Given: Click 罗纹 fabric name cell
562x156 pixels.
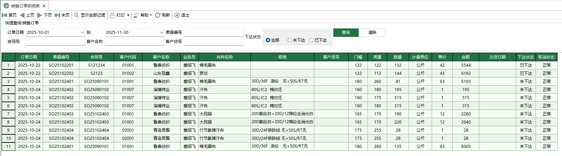Looking at the screenshot, I should (225, 73).
